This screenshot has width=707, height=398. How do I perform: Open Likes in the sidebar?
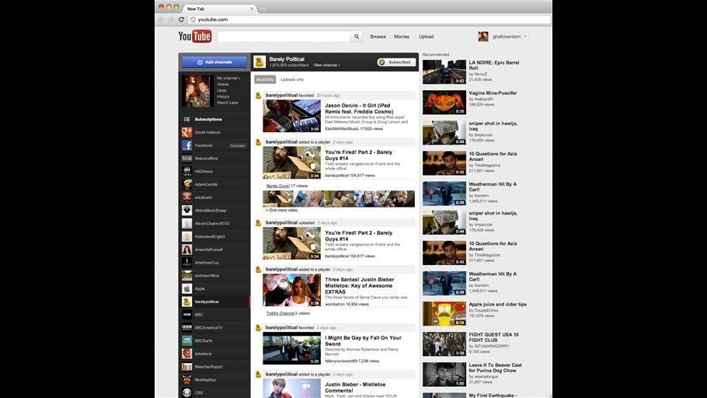click(x=221, y=90)
